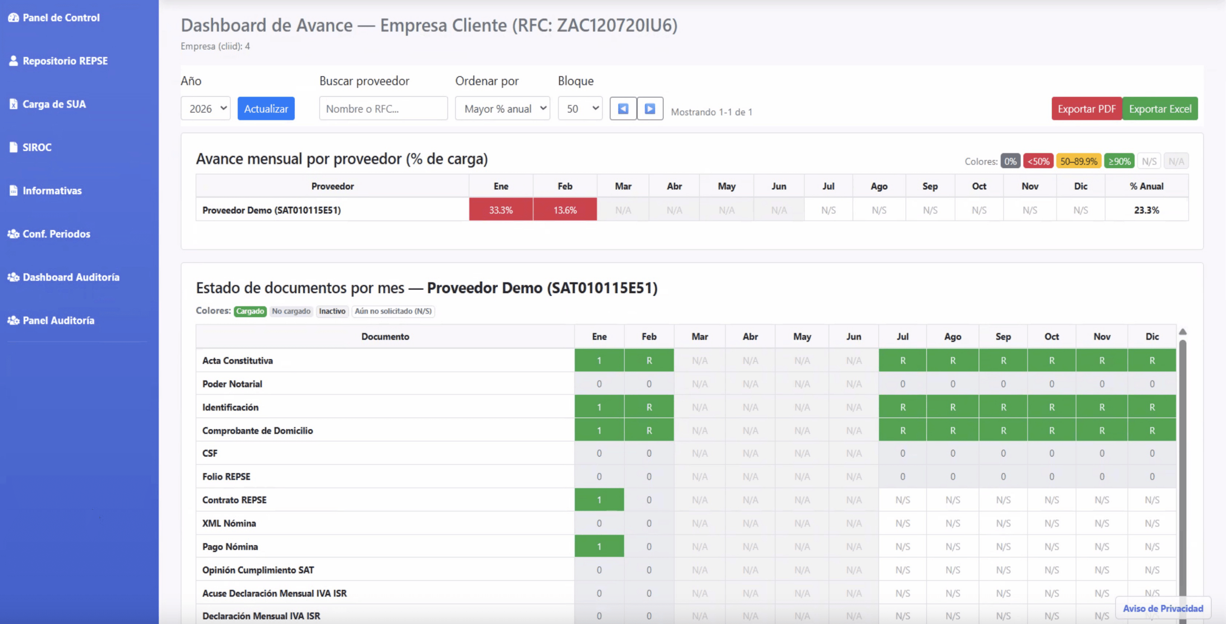The image size is (1226, 624).
Task: Click the Panel Auditoría users-gear icon
Action: 13,321
